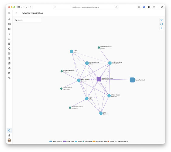Viewport: 171px width, 152px height.
Task: Select the Motion Sensor Living Room node
Action: 61,88
